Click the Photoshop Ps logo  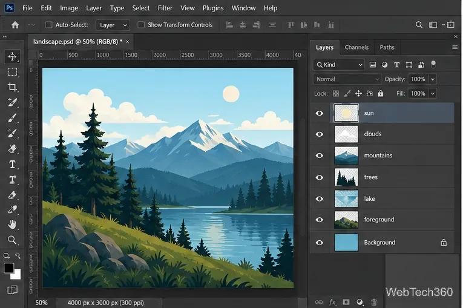pos(10,8)
